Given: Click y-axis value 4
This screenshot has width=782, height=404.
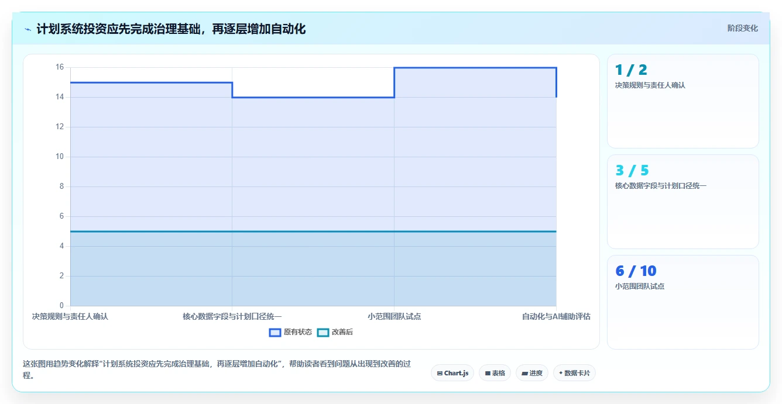Looking at the screenshot, I should [61, 246].
